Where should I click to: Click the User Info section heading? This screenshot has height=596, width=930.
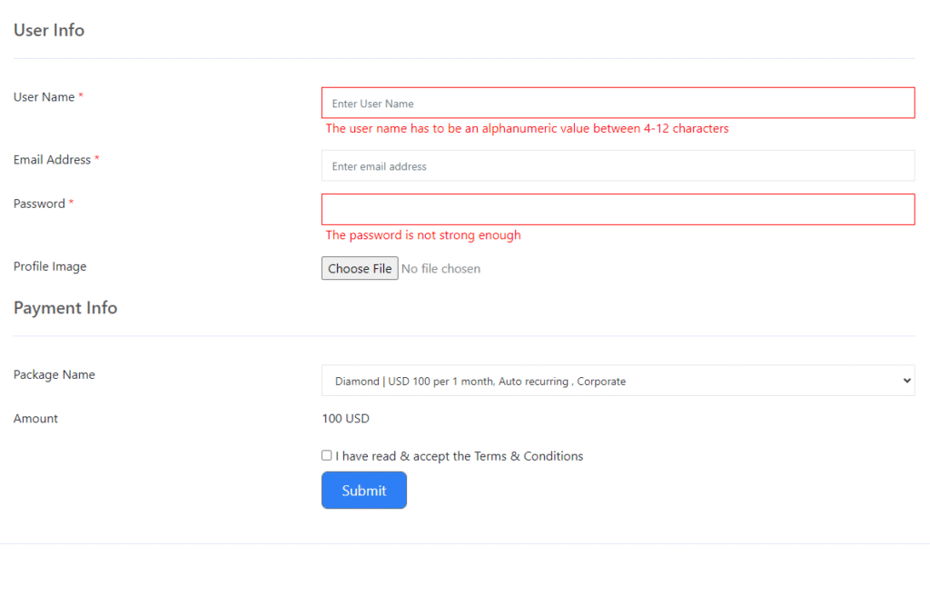pyautogui.click(x=49, y=30)
